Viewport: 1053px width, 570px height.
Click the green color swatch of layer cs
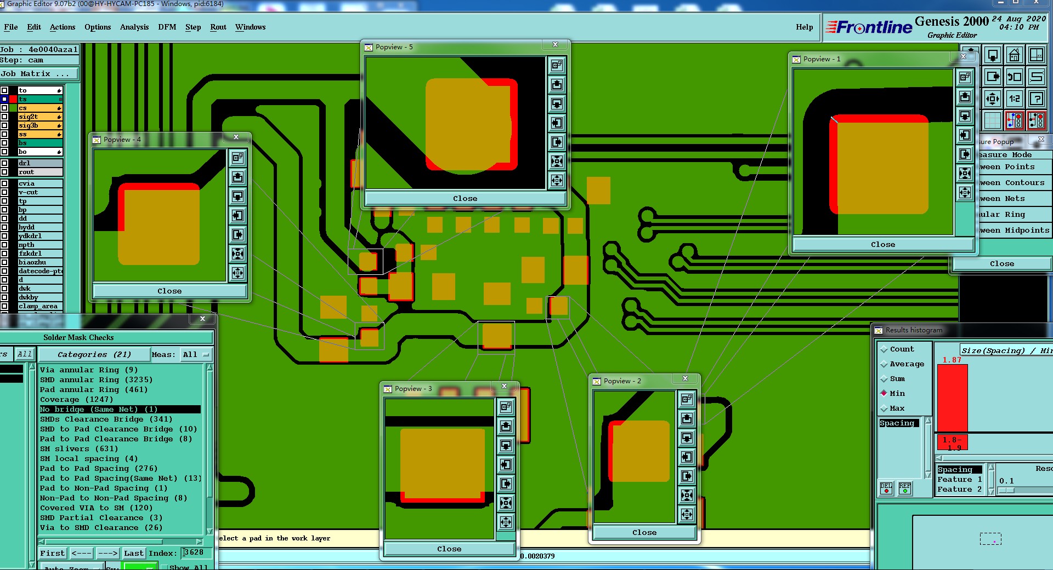coord(13,108)
